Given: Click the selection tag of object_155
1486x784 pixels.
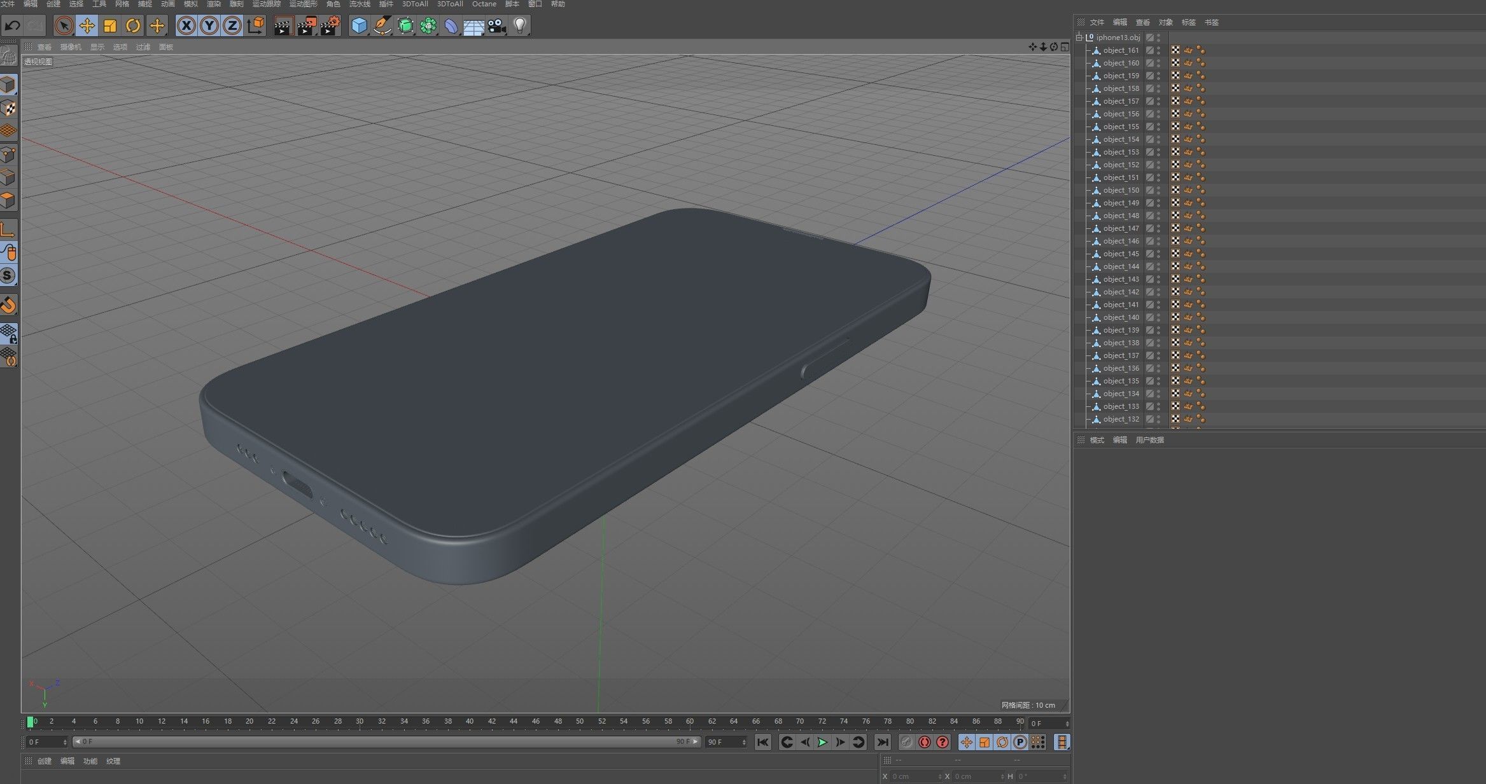Looking at the screenshot, I should coord(1188,127).
